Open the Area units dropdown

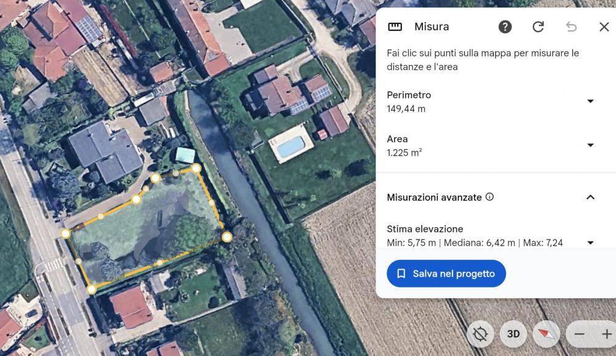pyautogui.click(x=590, y=145)
